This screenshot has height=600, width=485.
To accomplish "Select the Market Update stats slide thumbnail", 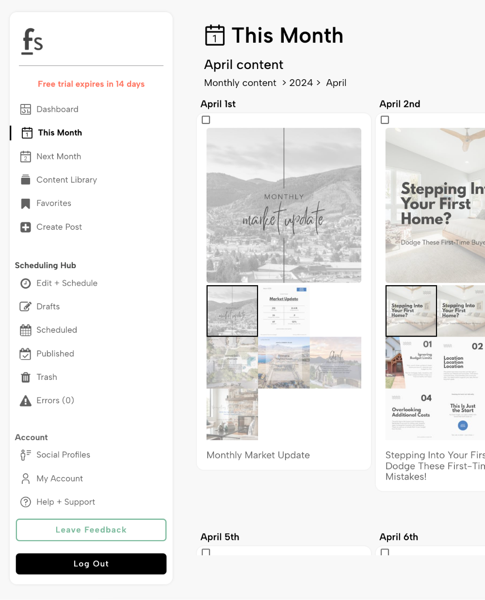I will click(x=284, y=311).
